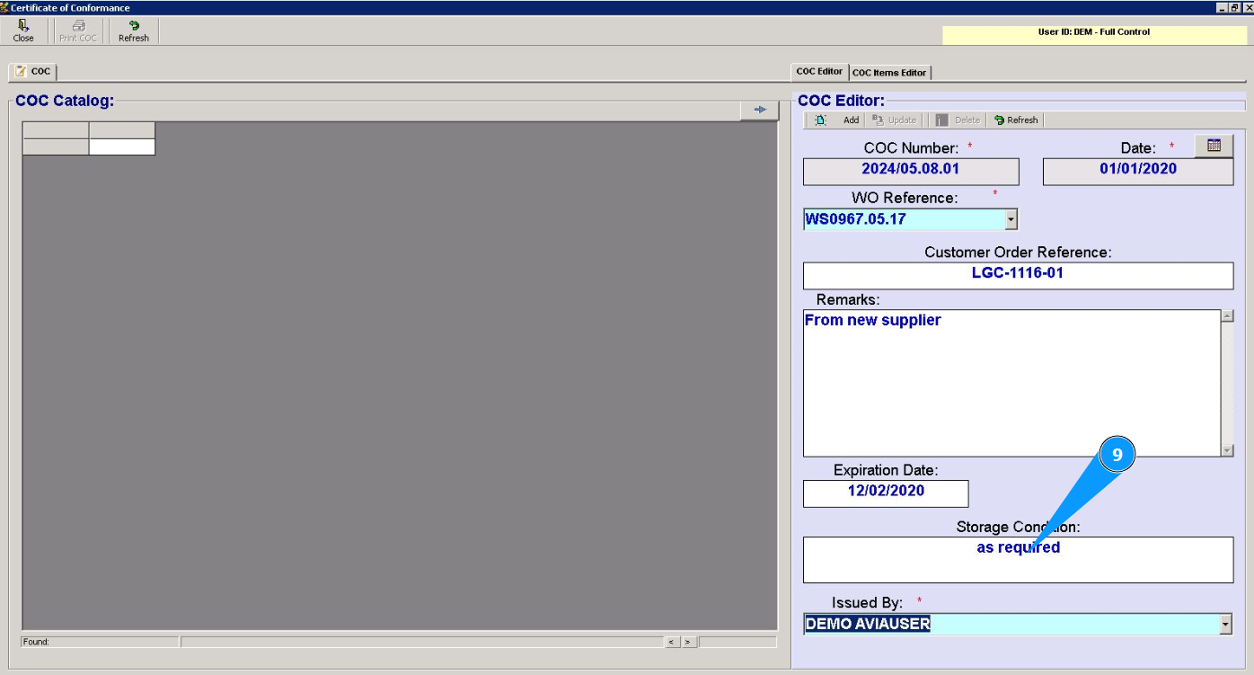
Task: Click the Remarks scrollbar down arrow
Action: (x=1227, y=450)
